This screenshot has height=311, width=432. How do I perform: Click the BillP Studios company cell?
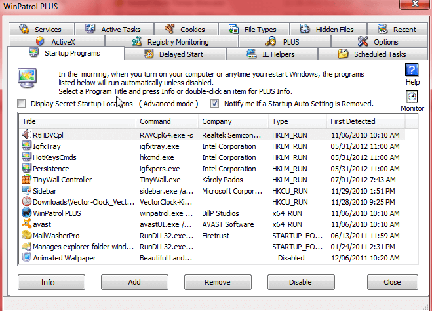tap(220, 213)
